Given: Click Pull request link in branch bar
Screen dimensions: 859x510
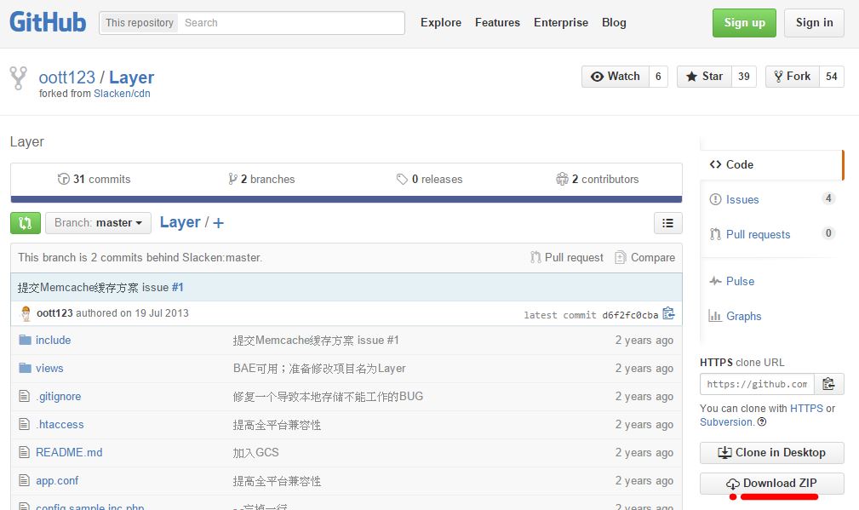Looking at the screenshot, I should click(x=567, y=257).
